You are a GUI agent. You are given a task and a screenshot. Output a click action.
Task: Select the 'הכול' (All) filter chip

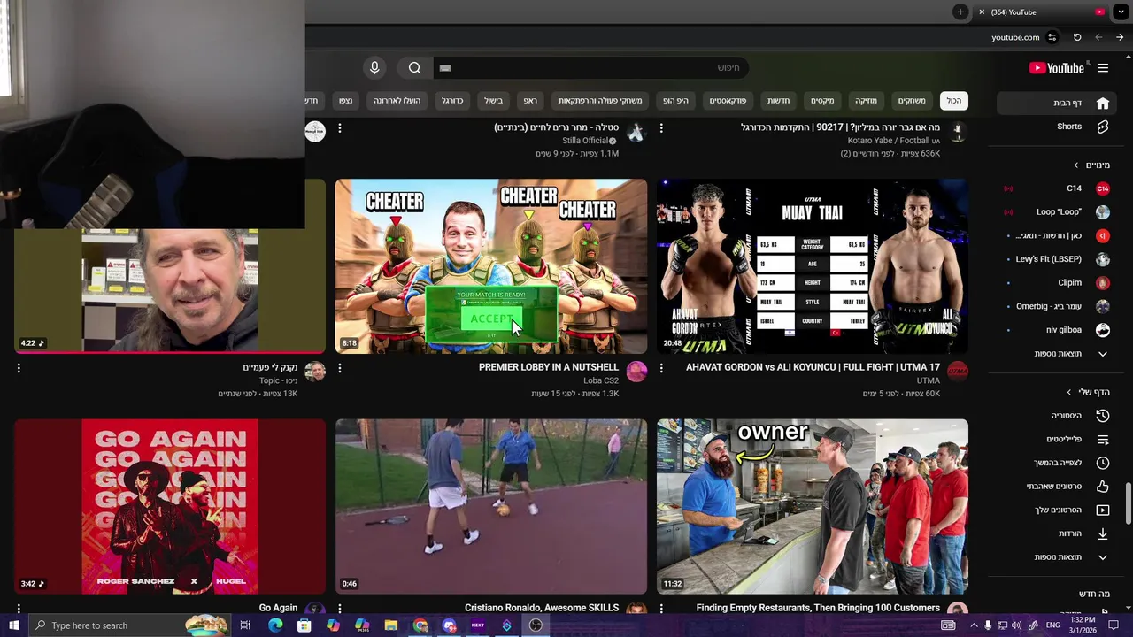pyautogui.click(x=953, y=101)
